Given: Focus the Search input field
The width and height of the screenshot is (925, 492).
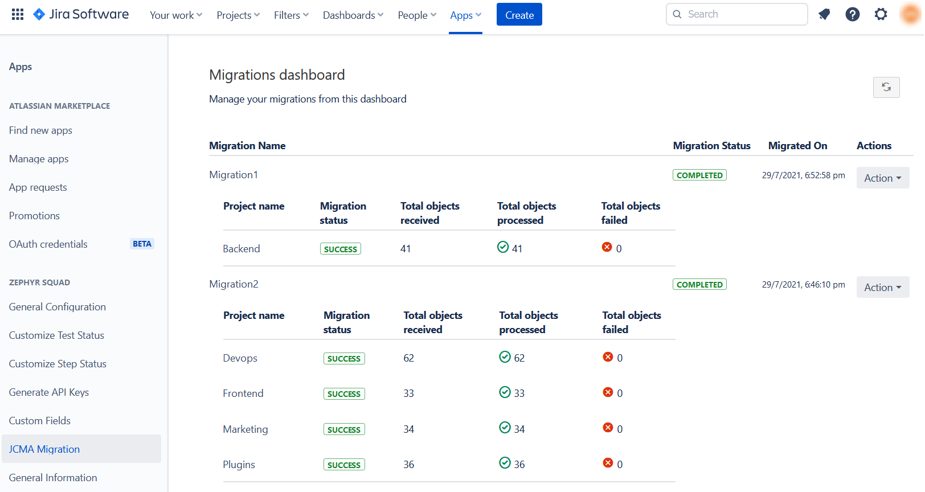Looking at the screenshot, I should 737,14.
